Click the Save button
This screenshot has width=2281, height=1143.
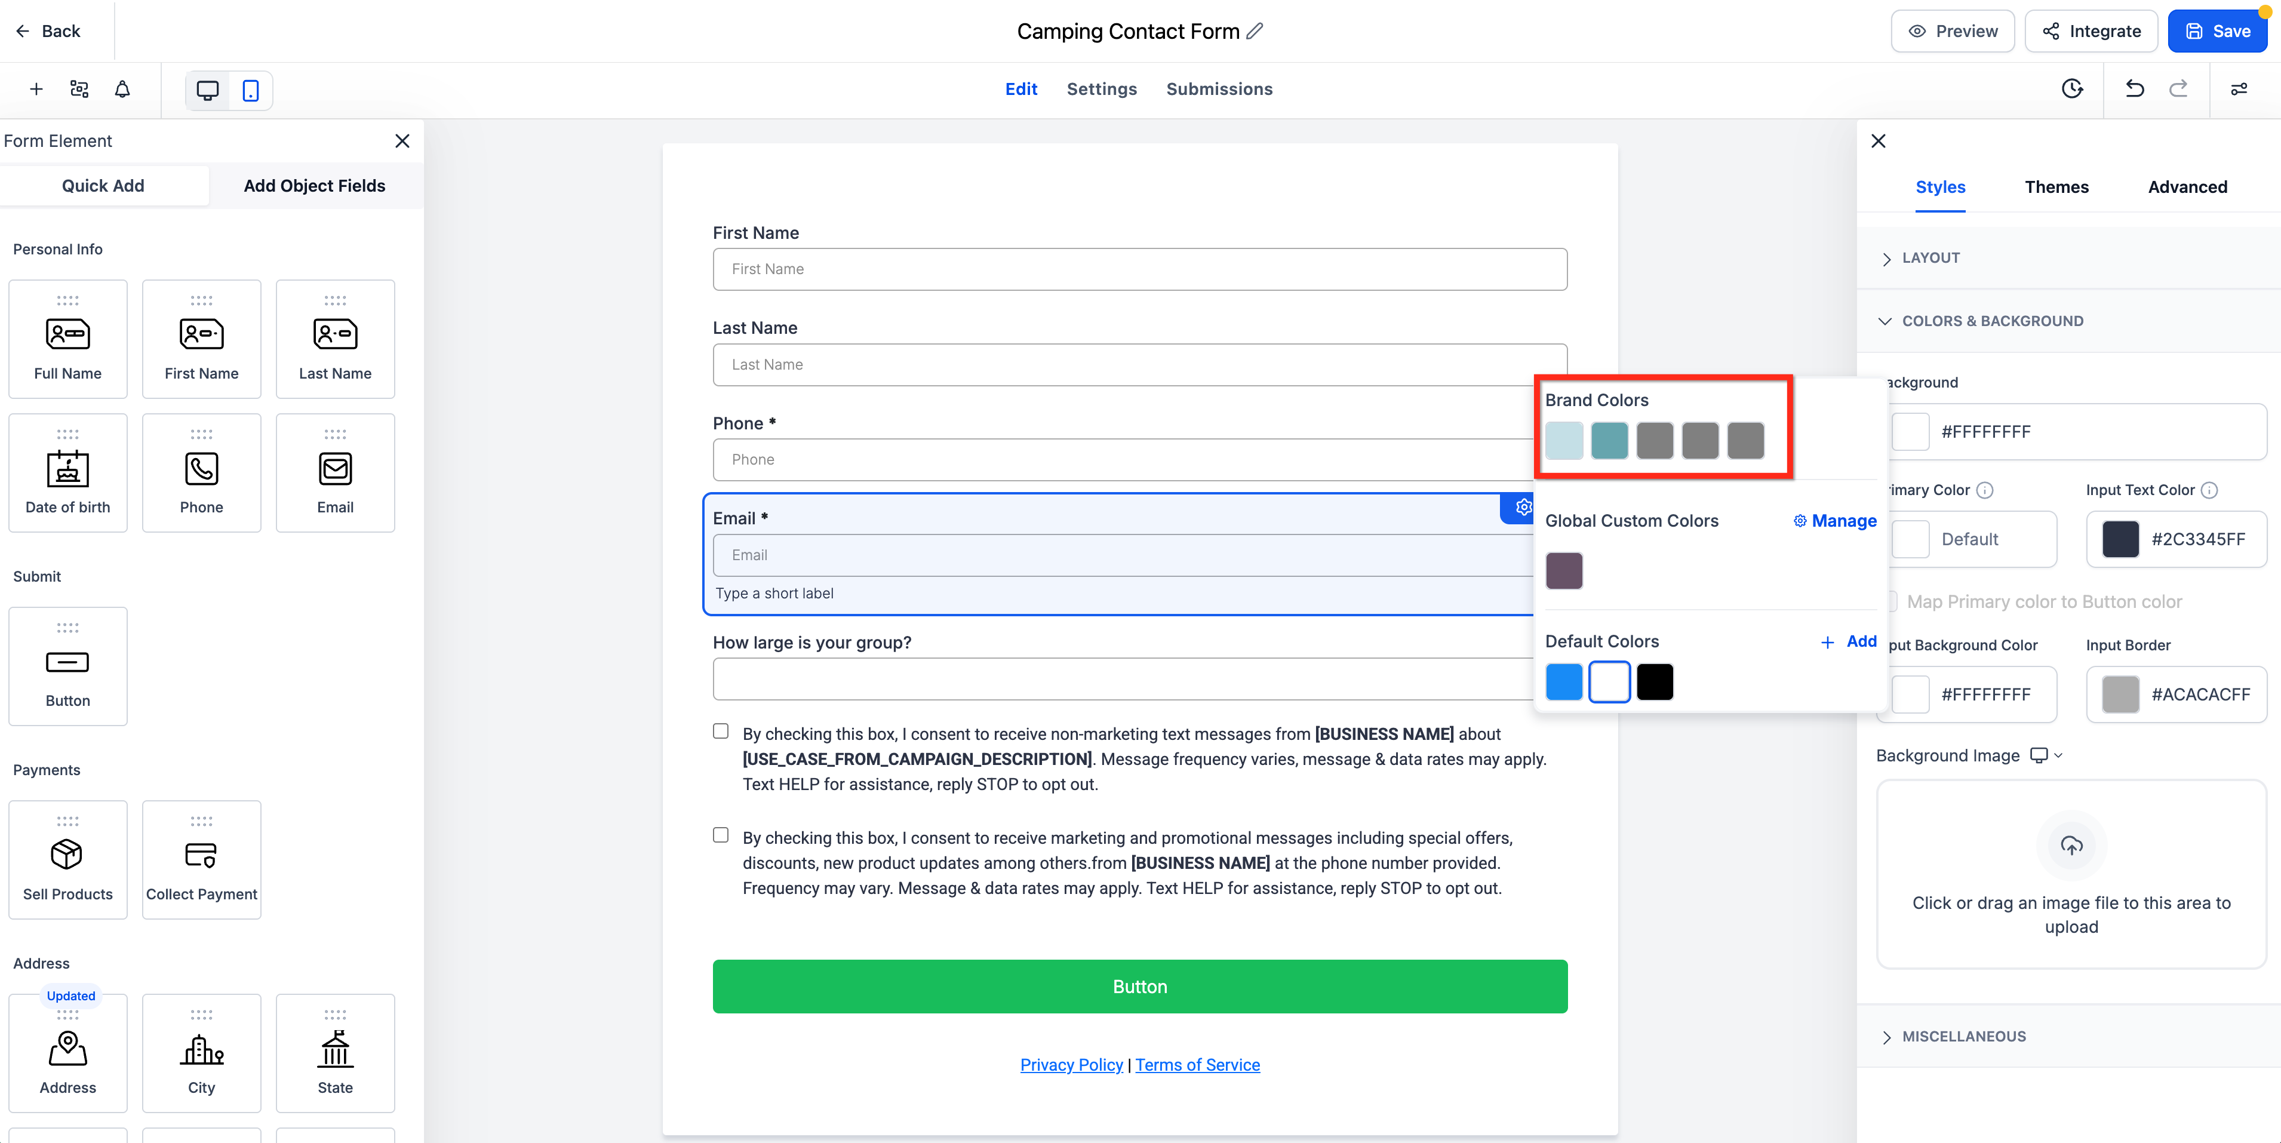2217,31
